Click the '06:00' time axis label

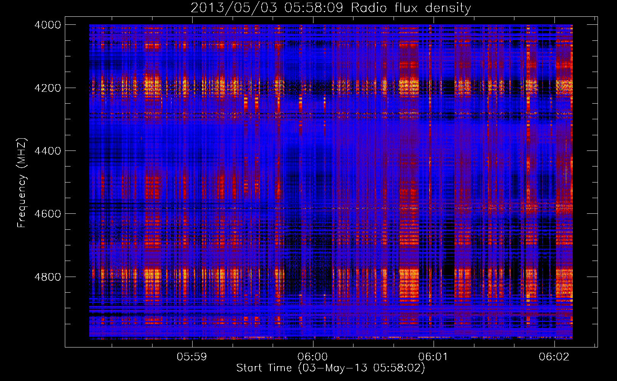click(313, 357)
